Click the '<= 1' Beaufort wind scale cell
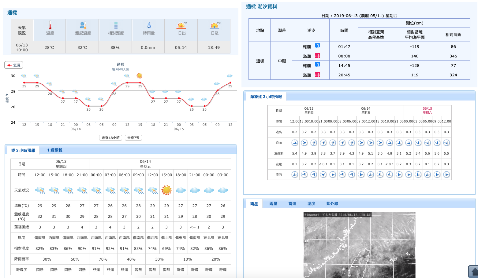The height and width of the screenshot is (278, 478). pos(195,227)
